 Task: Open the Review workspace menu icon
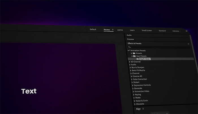click(x=113, y=30)
